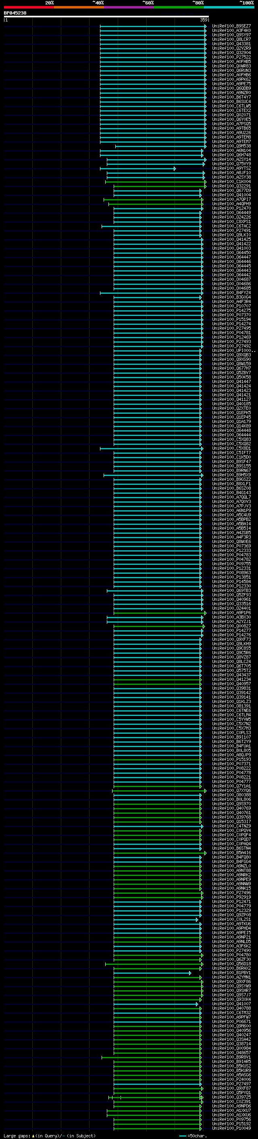
Task: Select the UniRef100_Q69TB3 label
Action: point(231,591)
